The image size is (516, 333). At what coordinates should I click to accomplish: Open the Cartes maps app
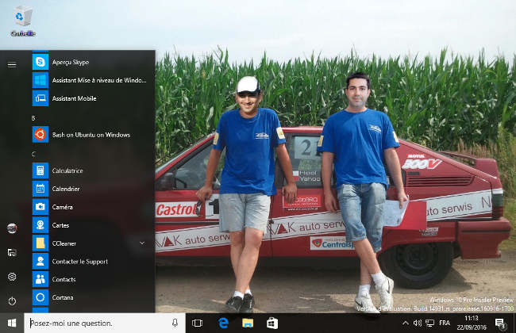(61, 225)
